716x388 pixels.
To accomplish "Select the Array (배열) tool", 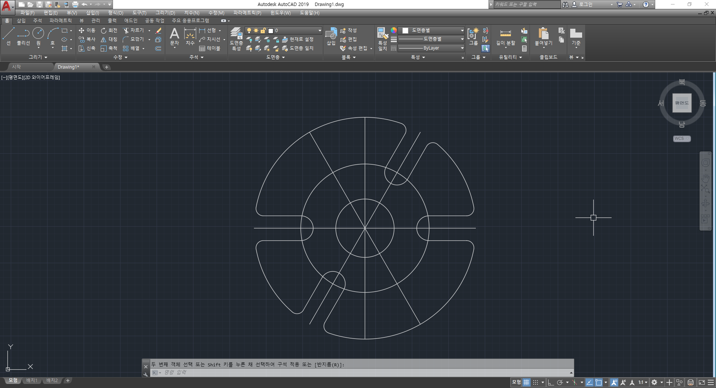I will pos(131,48).
